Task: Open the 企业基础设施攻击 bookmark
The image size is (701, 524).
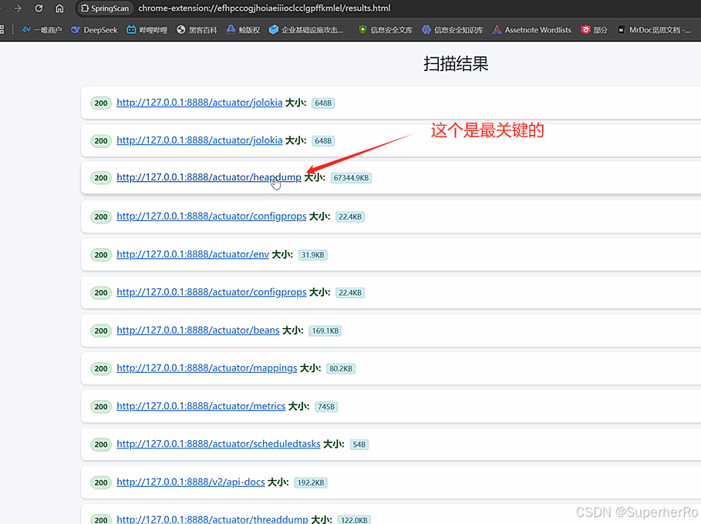Action: [306, 30]
